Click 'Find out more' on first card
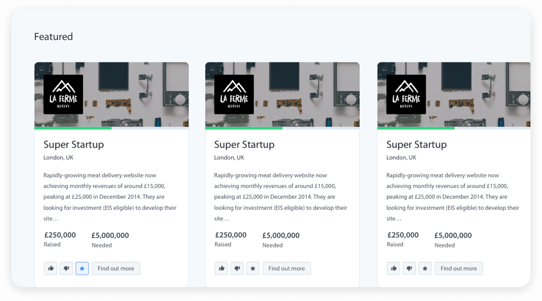542x301 pixels. (x=116, y=269)
